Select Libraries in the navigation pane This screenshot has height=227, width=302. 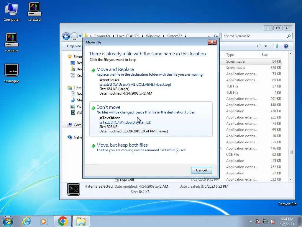75,87
